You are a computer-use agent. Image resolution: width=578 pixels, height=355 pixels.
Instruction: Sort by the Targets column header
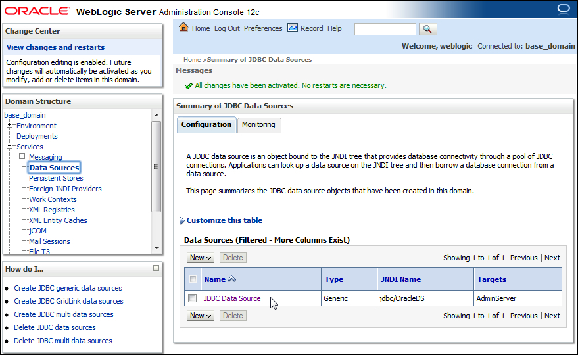tap(492, 279)
